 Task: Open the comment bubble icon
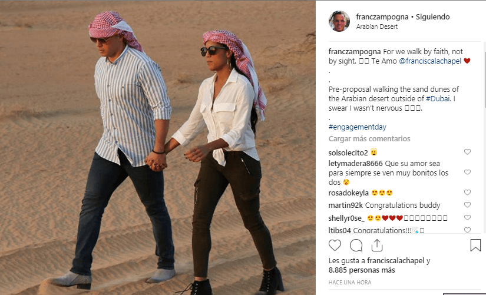[356, 245]
